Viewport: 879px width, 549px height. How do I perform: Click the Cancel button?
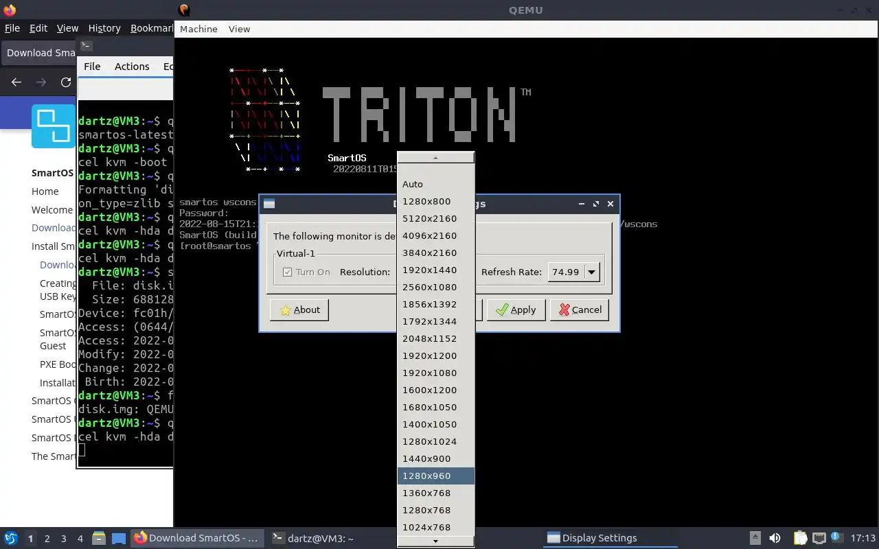[x=580, y=309]
